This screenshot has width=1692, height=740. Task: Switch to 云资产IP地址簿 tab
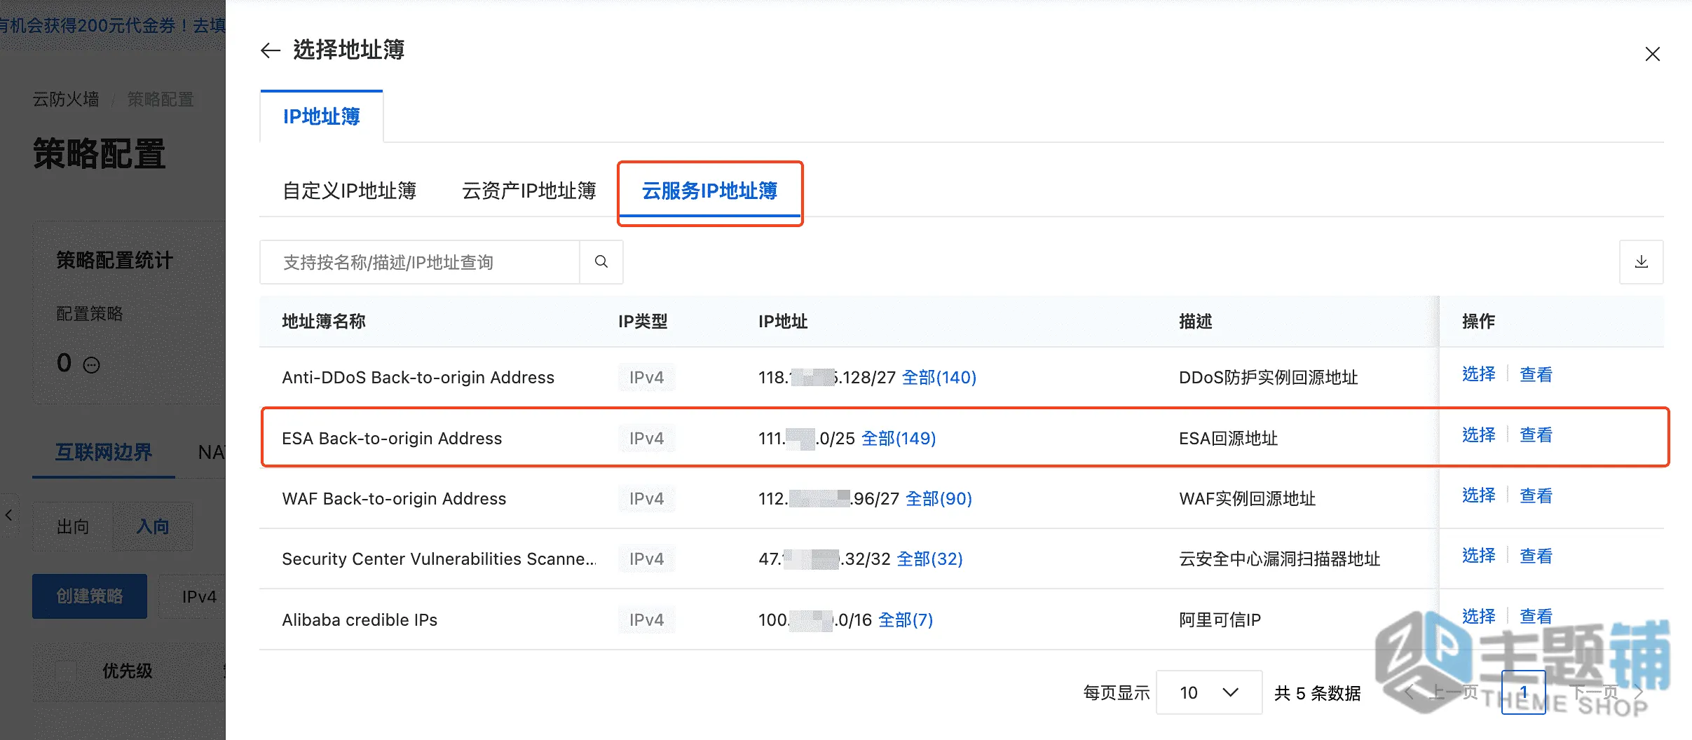pos(528,191)
